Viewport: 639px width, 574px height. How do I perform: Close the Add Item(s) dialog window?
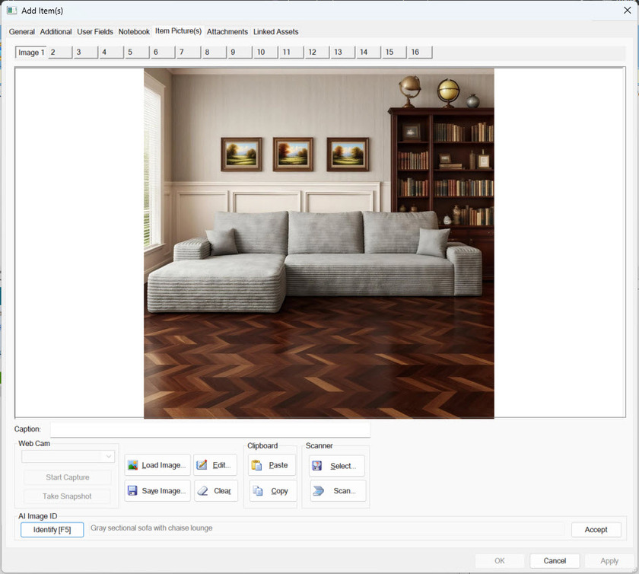click(627, 10)
